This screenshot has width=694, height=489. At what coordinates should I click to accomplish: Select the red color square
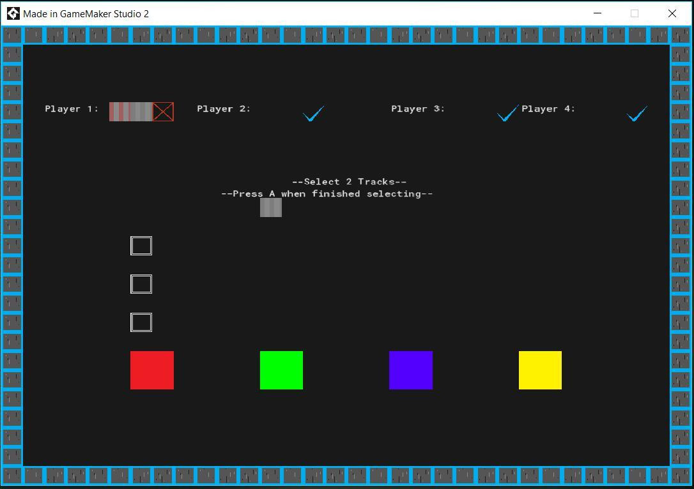[x=152, y=370]
